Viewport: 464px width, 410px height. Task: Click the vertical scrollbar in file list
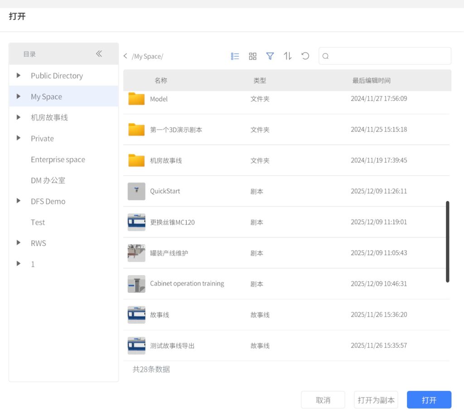[447, 242]
